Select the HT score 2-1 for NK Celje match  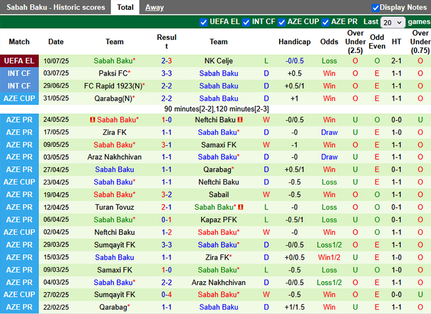pos(396,61)
